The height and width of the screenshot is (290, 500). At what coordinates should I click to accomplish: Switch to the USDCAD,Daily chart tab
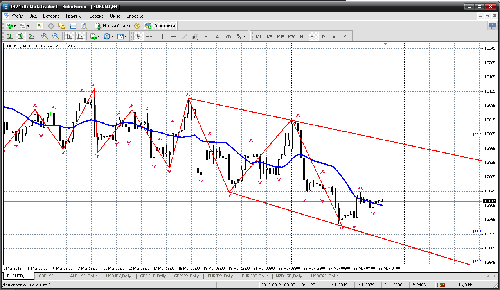324,276
